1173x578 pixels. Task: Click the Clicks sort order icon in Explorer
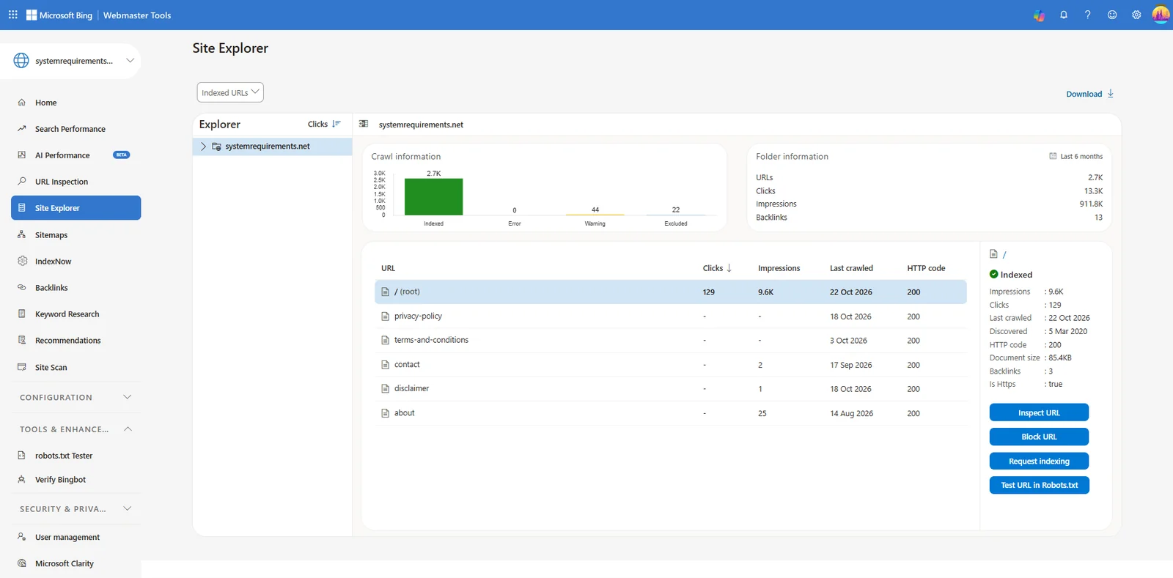pyautogui.click(x=336, y=124)
